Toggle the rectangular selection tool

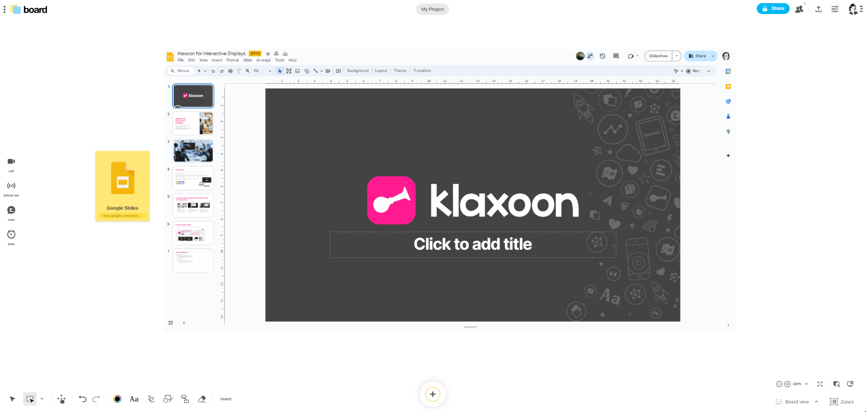point(30,399)
